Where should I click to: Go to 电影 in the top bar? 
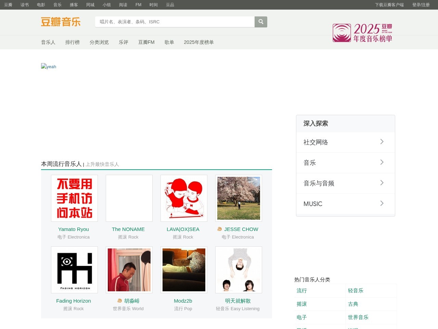click(41, 5)
